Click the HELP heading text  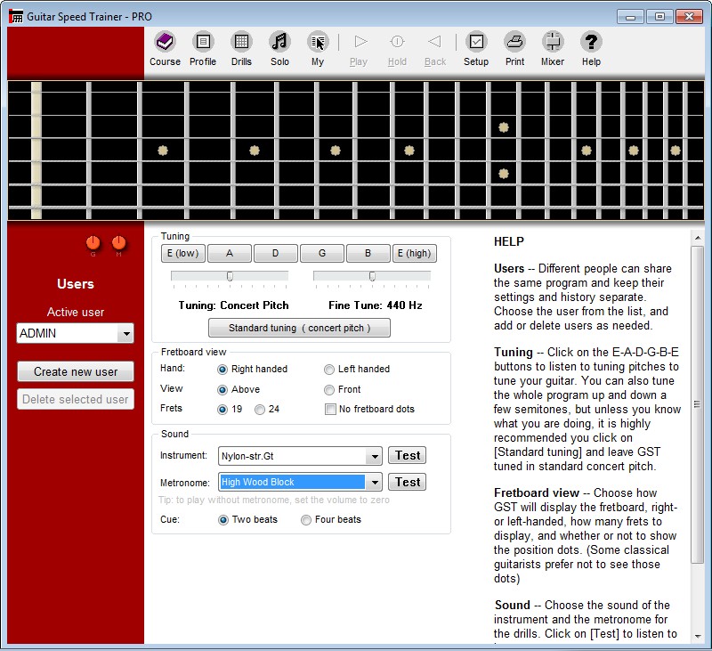click(509, 241)
